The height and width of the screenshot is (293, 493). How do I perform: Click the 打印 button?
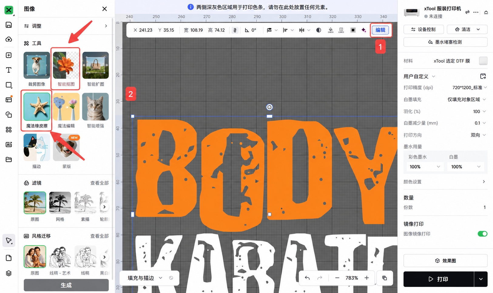[x=439, y=279]
